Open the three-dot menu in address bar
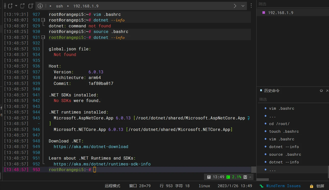Image resolution: width=329 pixels, height=190 pixels. point(251,6)
